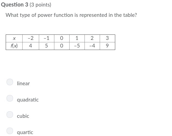Click the power function question text

click(71, 15)
